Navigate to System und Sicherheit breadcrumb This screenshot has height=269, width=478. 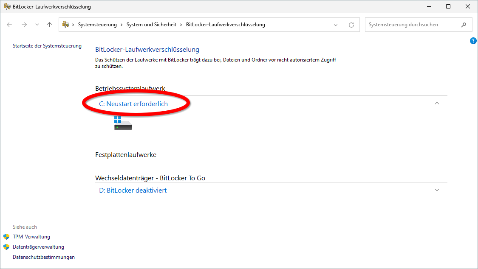tap(152, 24)
